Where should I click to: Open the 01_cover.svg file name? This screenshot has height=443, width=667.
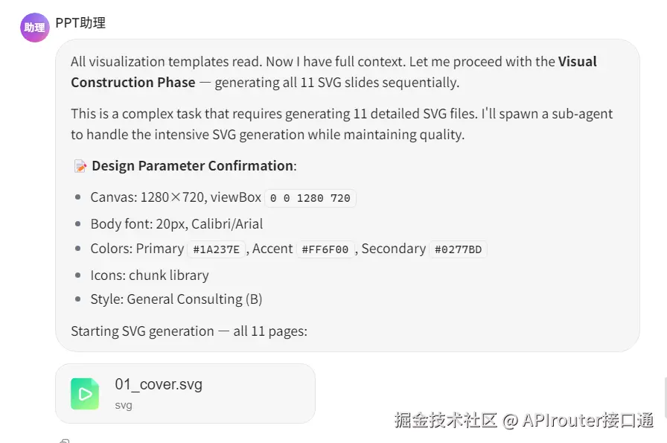point(158,385)
